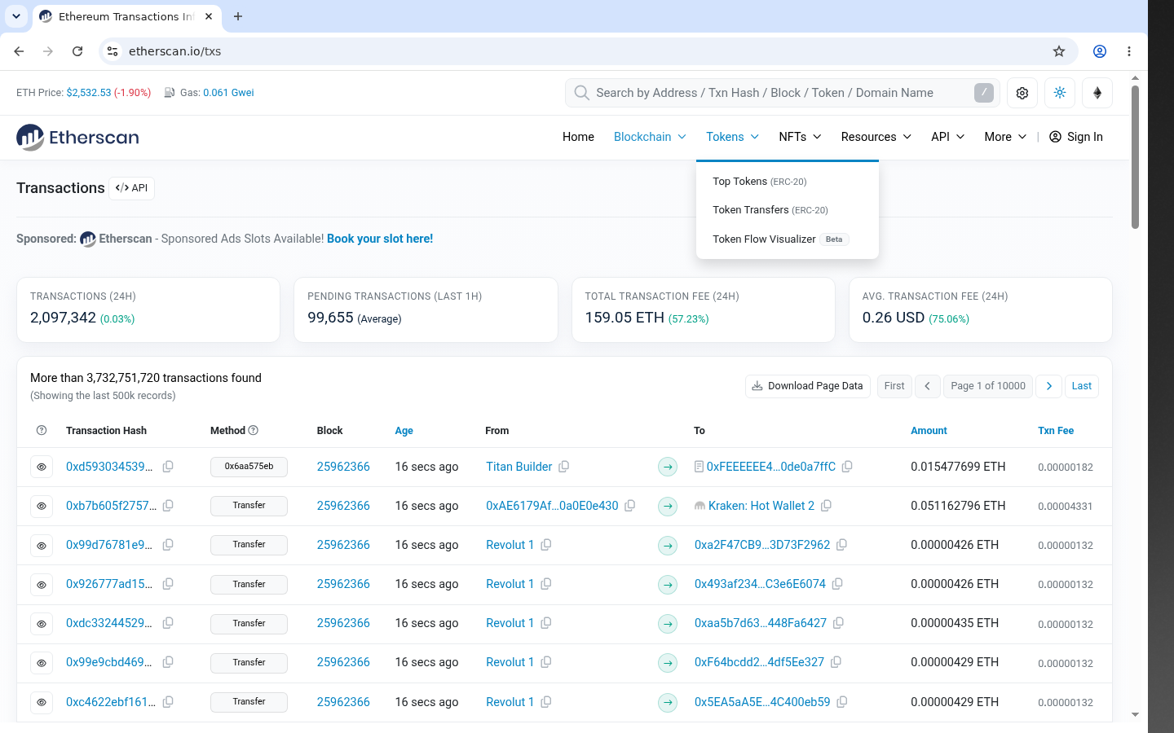The image size is (1174, 733).
Task: Select Top Tokens (ERC-20) menu item
Action: (760, 182)
